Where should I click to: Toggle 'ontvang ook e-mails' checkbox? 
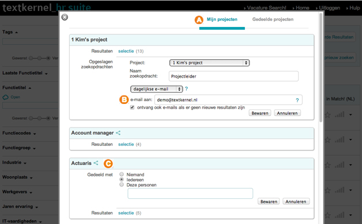click(132, 107)
